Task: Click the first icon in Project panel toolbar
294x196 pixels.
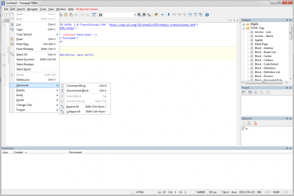Action: (244, 93)
